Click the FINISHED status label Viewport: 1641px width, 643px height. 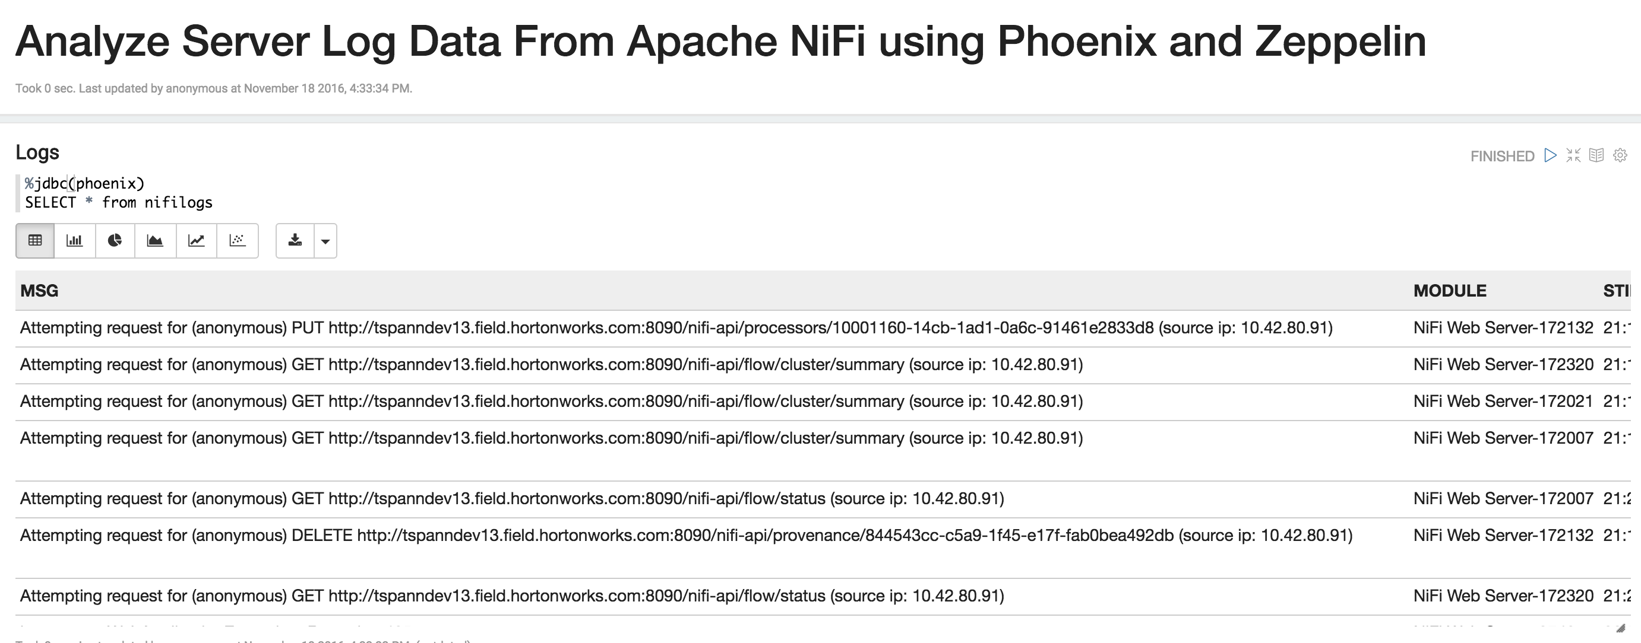pyautogui.click(x=1502, y=156)
